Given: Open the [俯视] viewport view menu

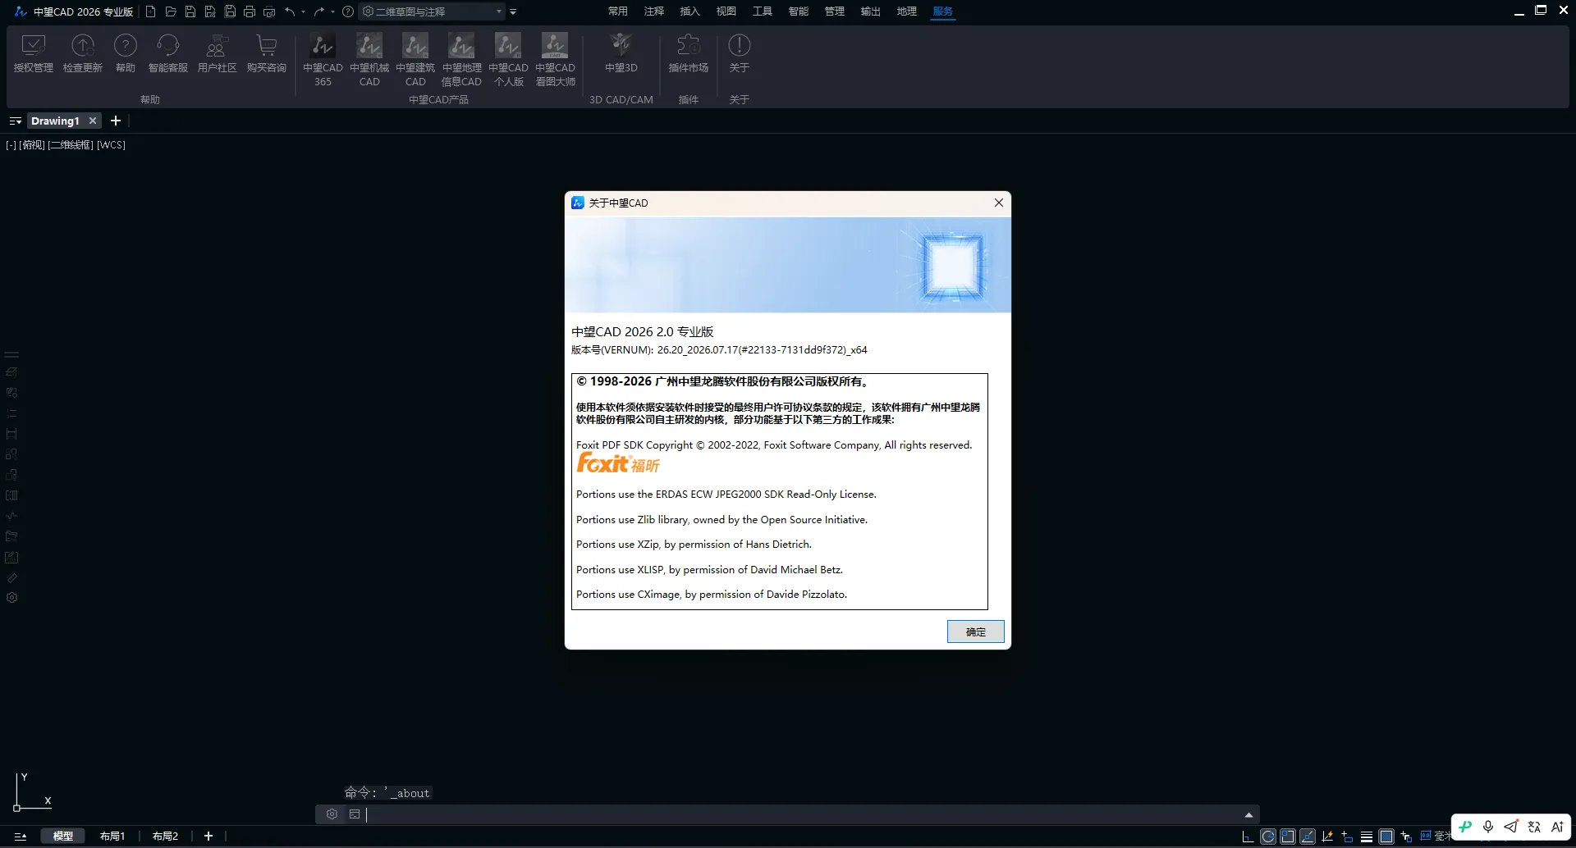Looking at the screenshot, I should (x=32, y=145).
